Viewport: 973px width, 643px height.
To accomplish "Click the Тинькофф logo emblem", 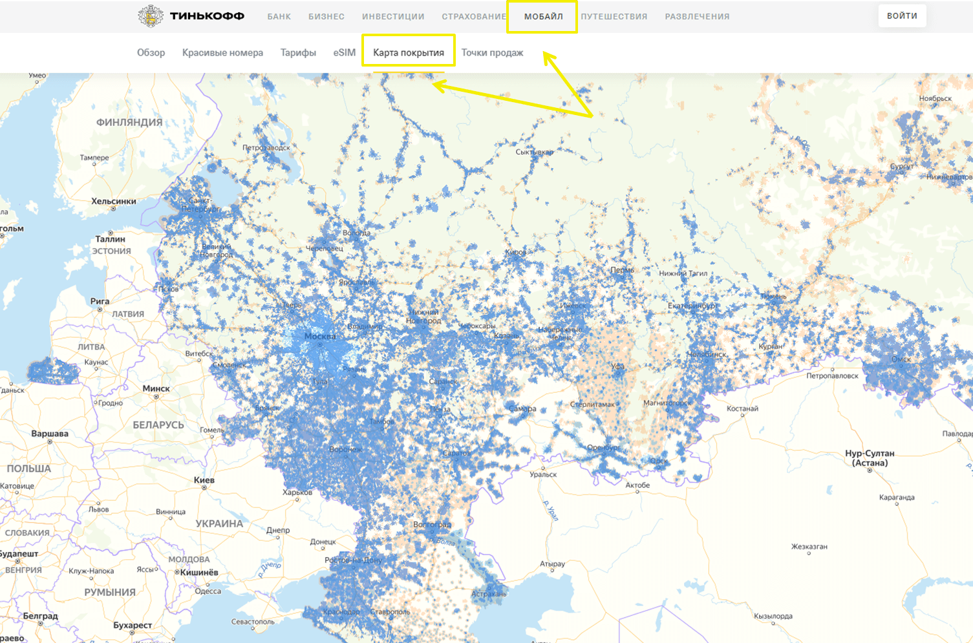I will pos(150,16).
